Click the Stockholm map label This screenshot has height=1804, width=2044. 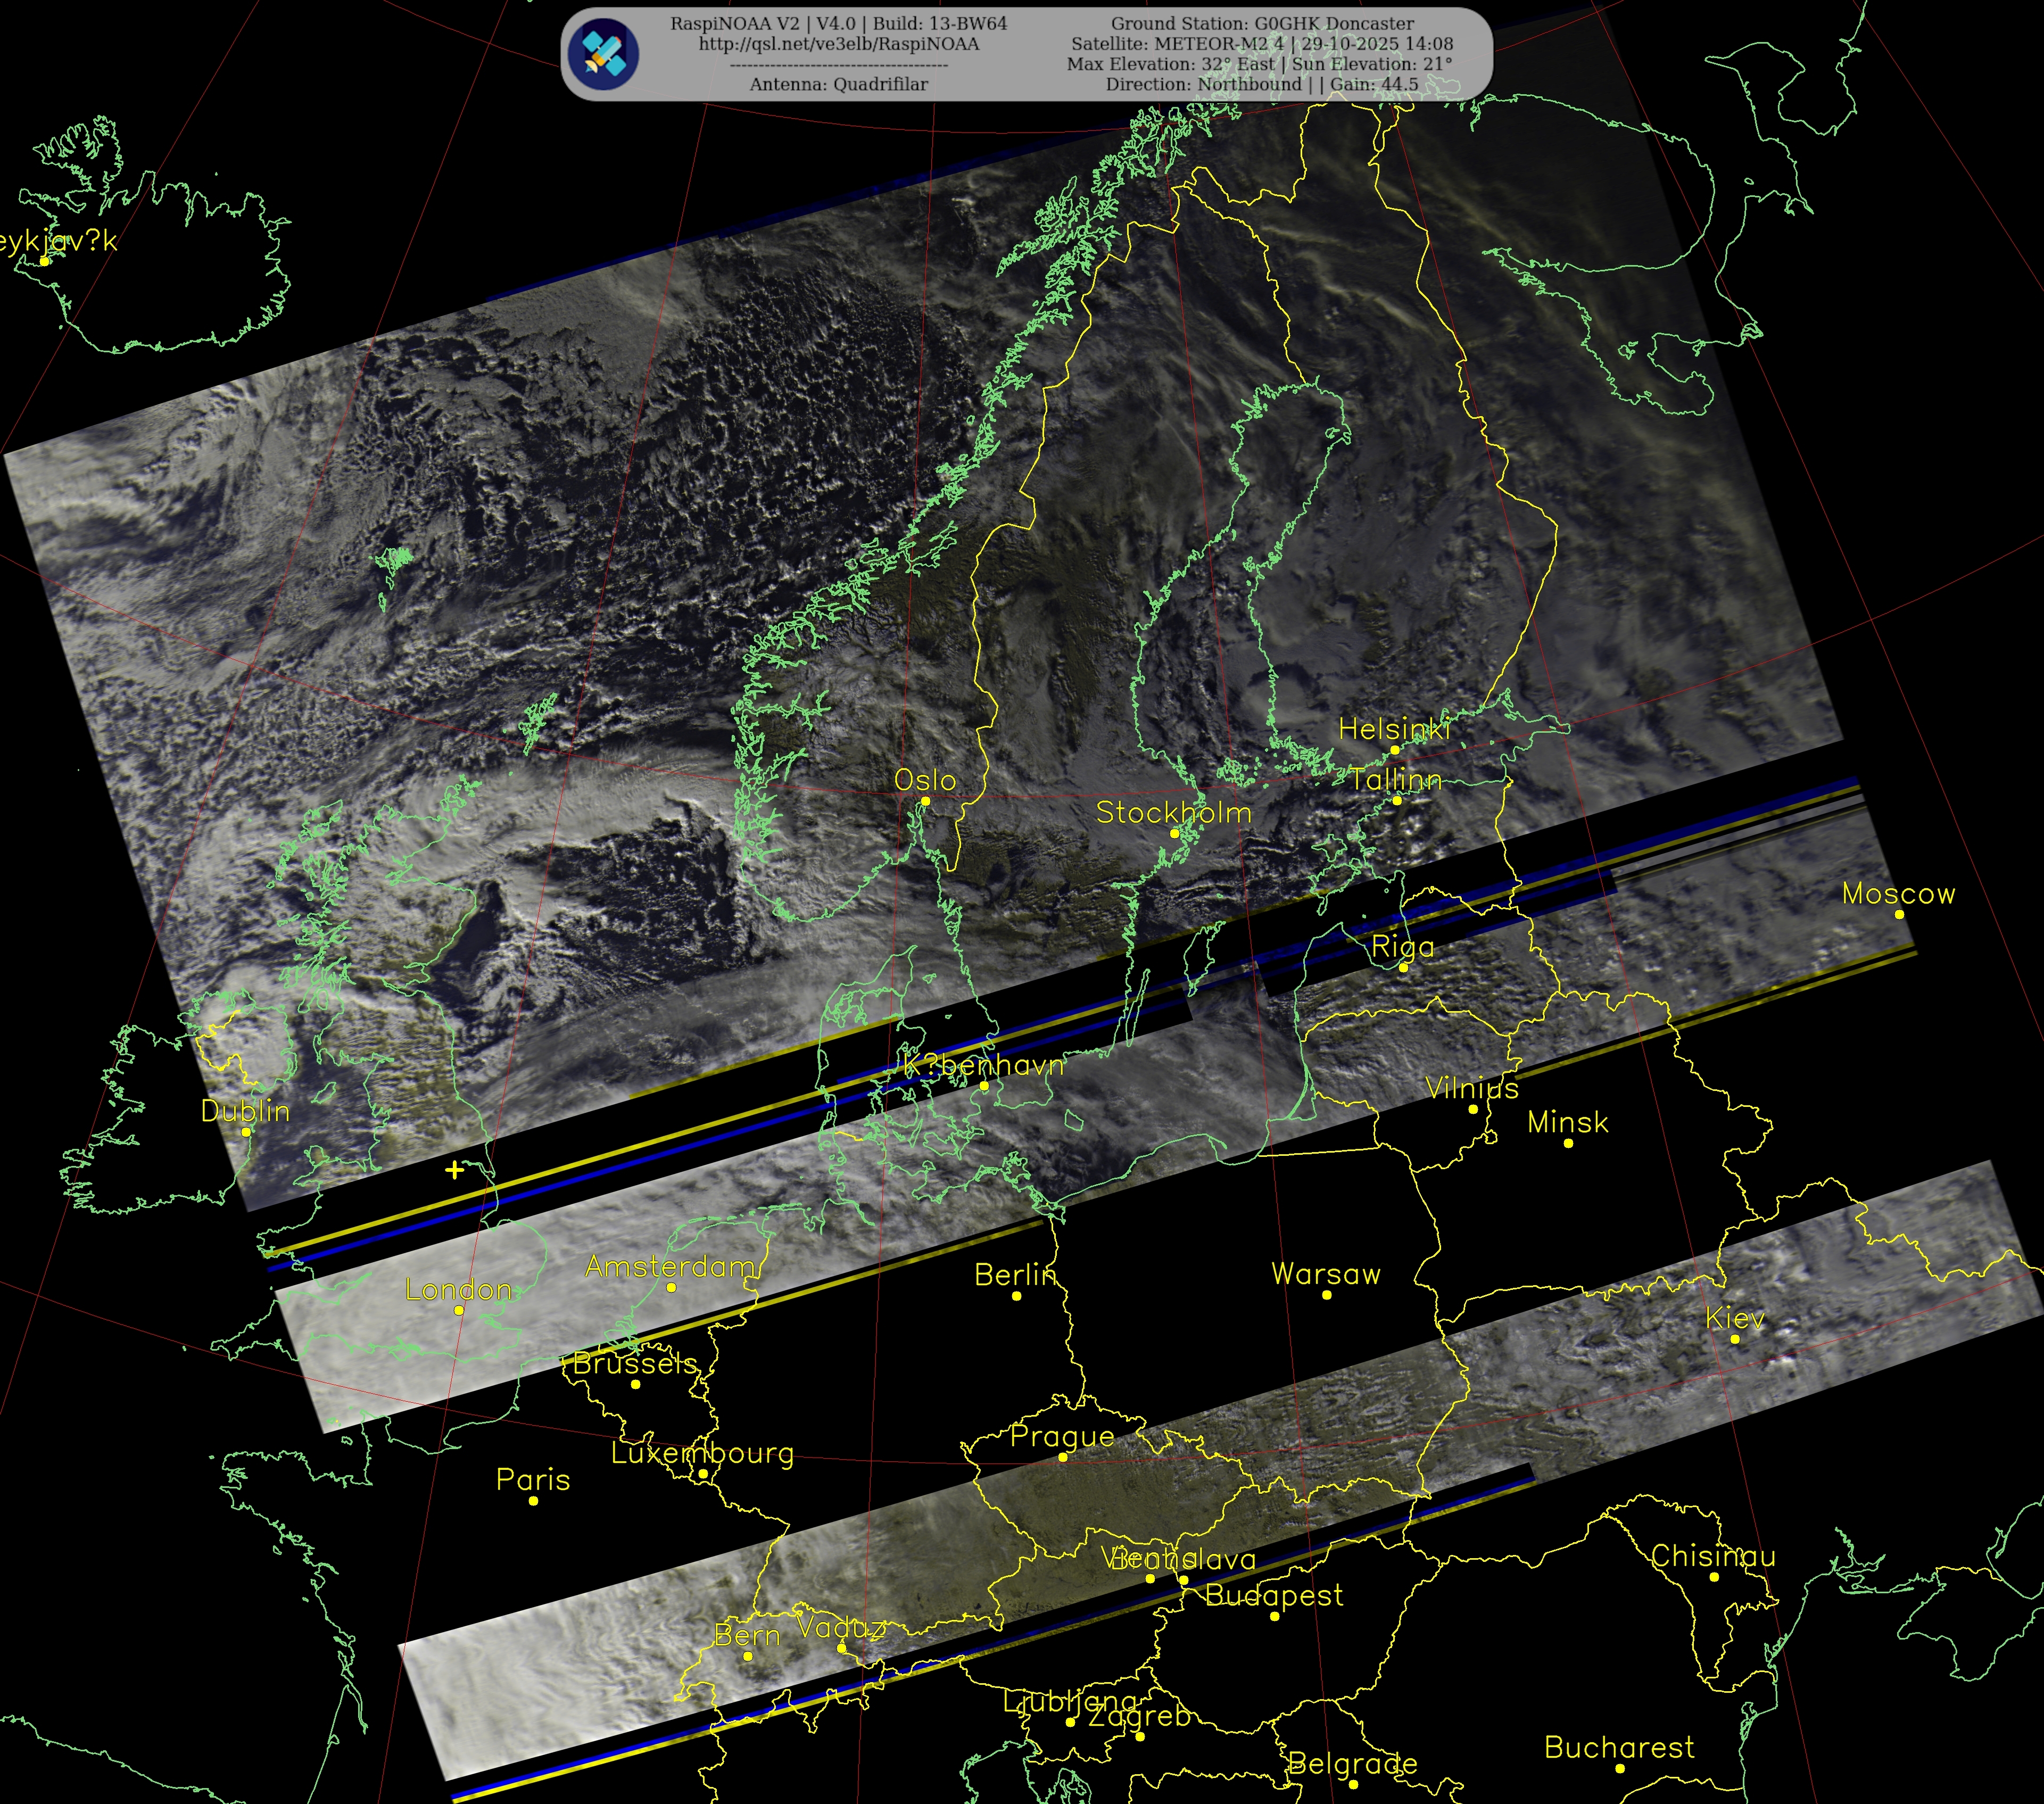(x=1173, y=813)
